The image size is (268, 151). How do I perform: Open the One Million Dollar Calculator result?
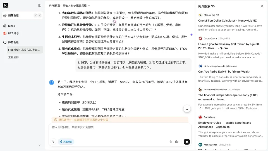(227, 20)
